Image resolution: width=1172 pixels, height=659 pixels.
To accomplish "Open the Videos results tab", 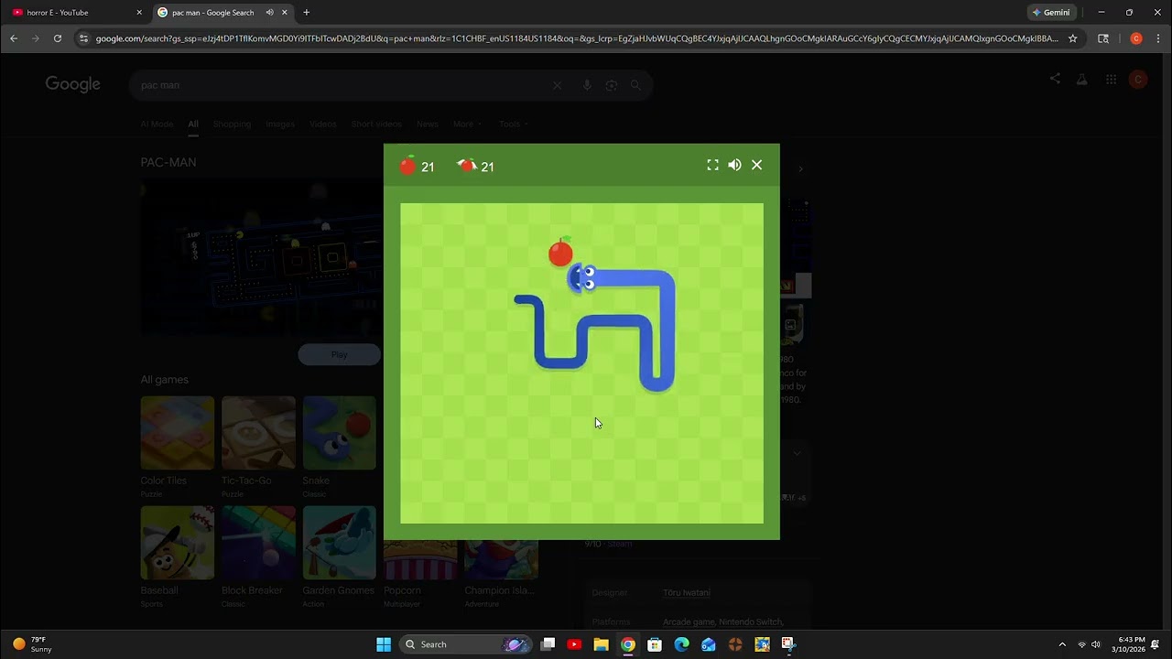I will coord(323,124).
